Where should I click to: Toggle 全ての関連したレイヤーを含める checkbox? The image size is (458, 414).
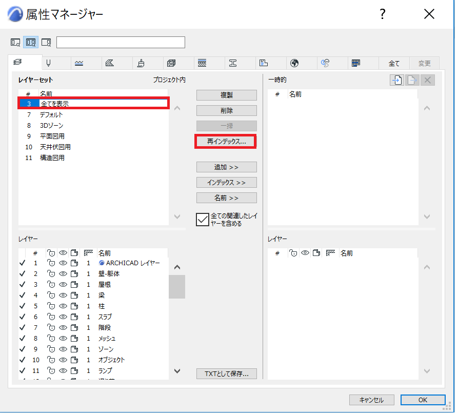[x=203, y=220]
